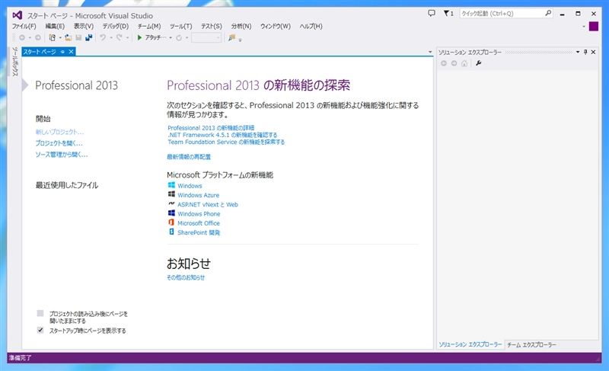Open the toolbar overflow options arrow
Viewport: 609px width, 371px height.
[240, 40]
